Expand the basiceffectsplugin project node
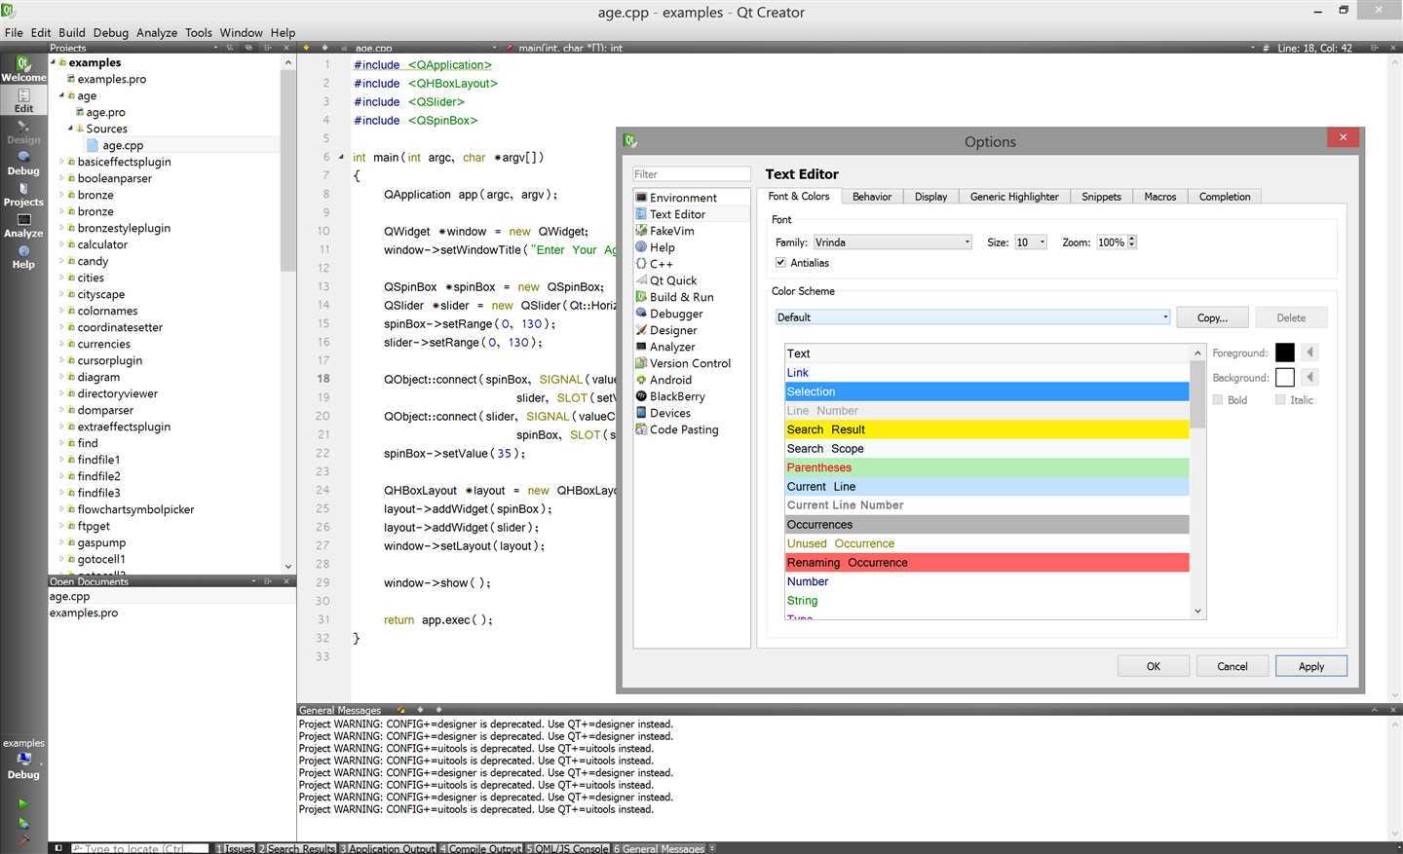Screen dimensions: 1403x854 (62, 162)
